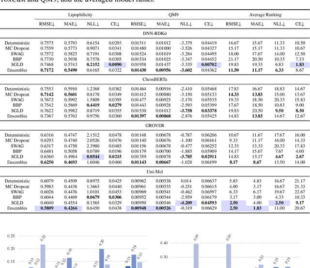Select highlighted cell showing 0.00702

point(209,64)
